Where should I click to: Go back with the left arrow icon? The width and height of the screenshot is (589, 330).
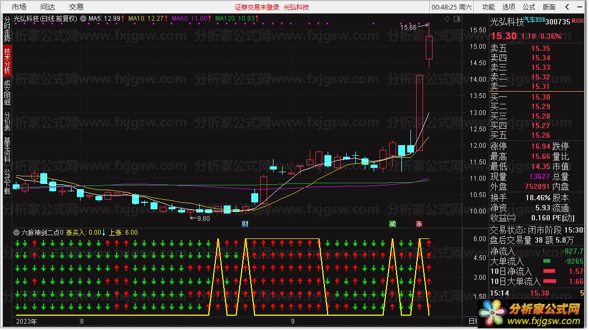point(567,7)
